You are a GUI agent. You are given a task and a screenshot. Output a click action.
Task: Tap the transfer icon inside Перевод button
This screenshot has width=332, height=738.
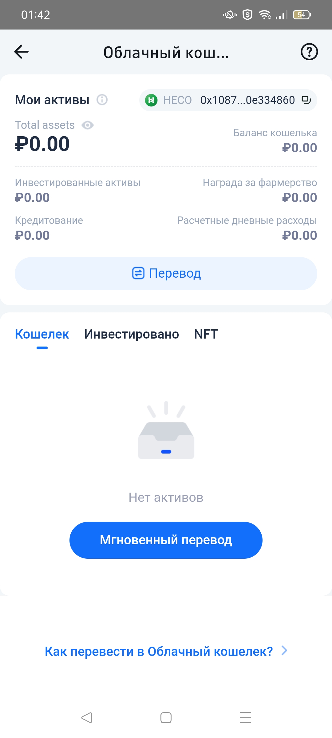tap(138, 273)
